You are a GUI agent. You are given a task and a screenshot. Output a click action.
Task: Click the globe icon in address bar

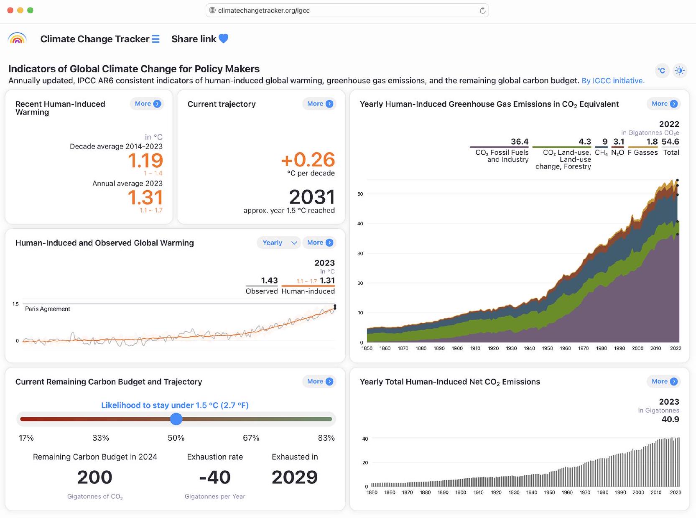click(x=212, y=10)
